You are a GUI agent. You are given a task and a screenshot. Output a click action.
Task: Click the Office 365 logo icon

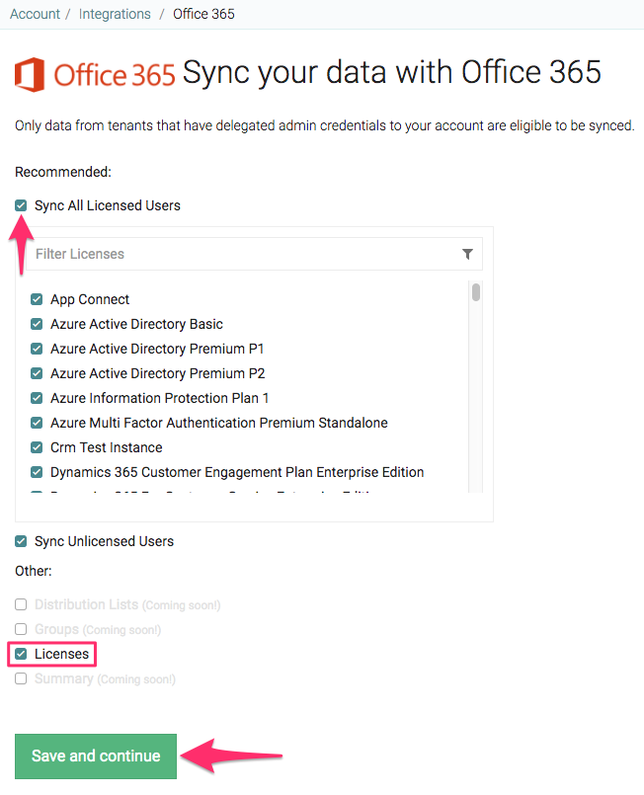[31, 74]
